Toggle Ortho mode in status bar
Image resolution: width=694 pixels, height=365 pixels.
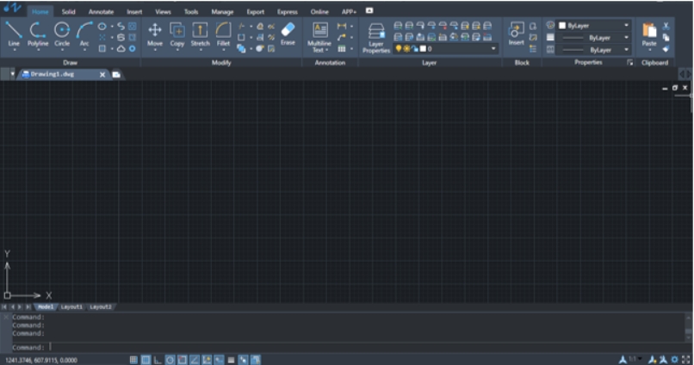tap(158, 360)
